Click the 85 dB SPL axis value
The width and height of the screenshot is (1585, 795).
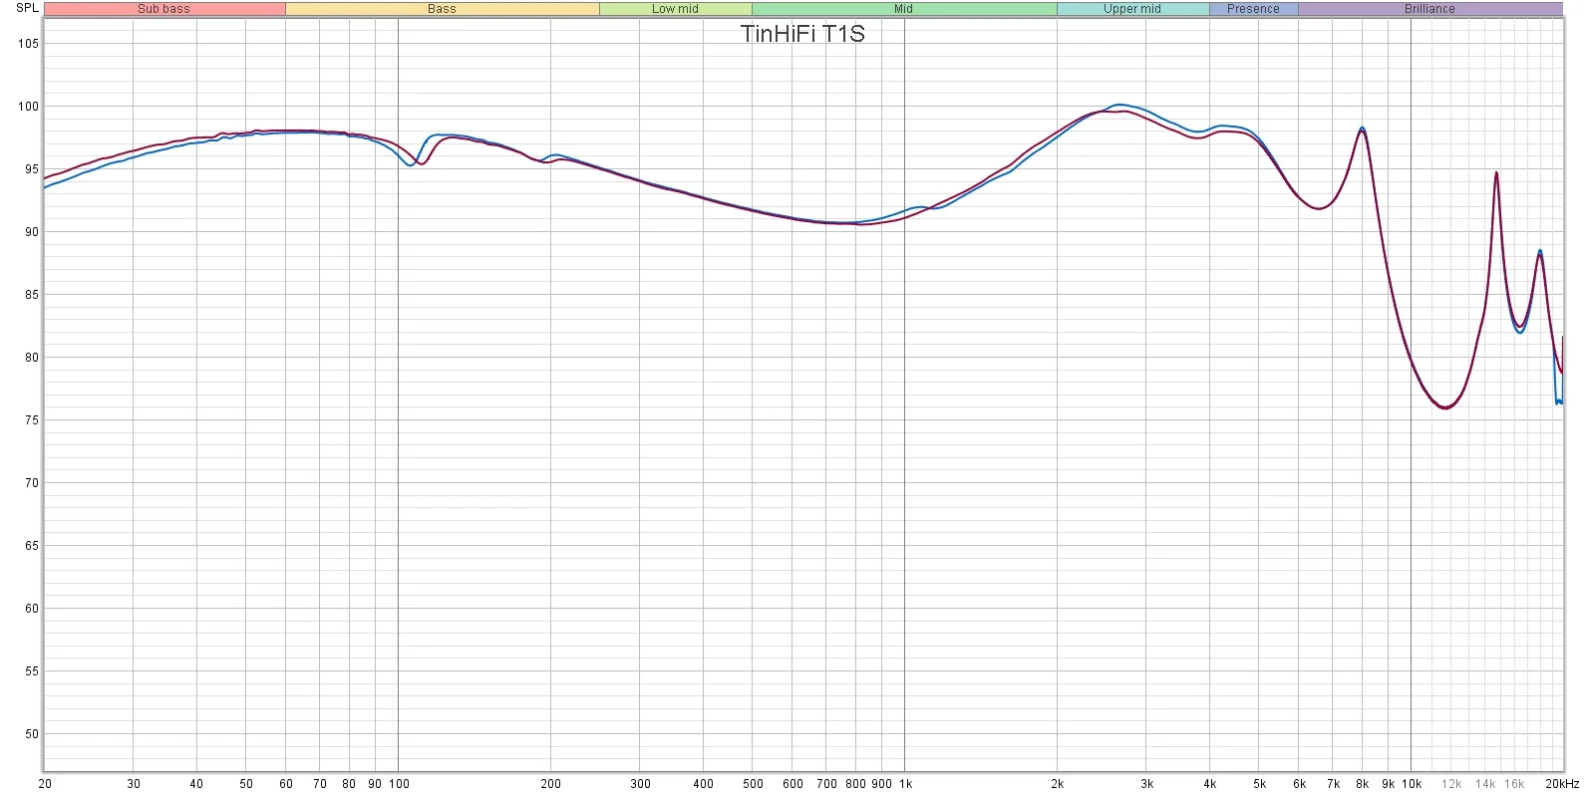click(31, 295)
